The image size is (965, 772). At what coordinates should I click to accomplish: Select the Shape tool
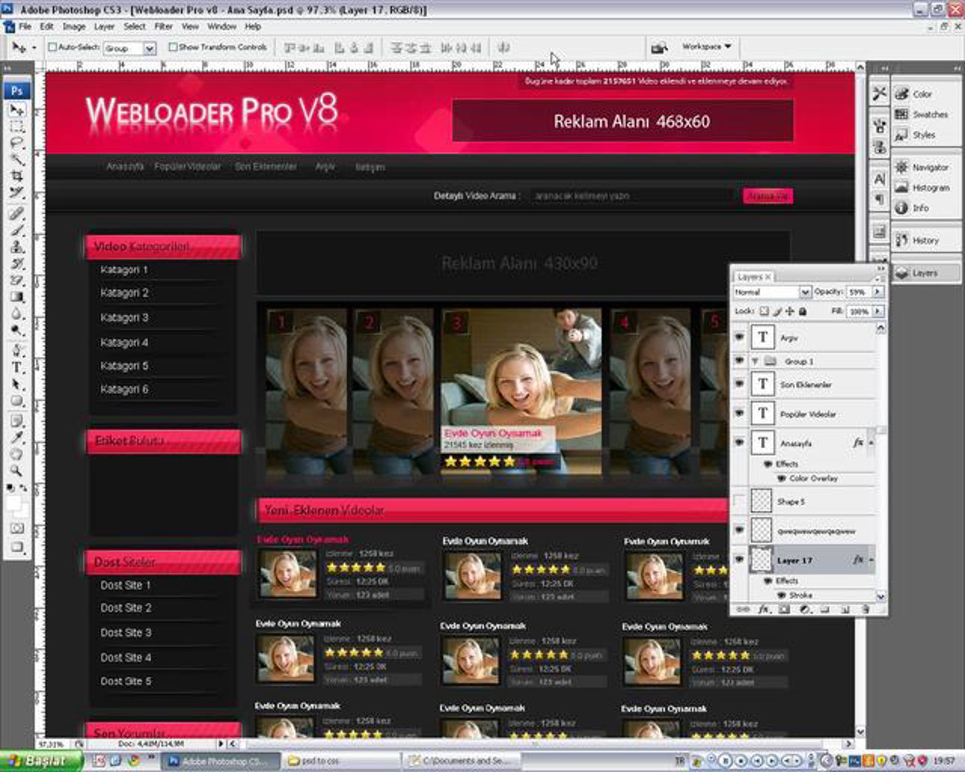17,401
